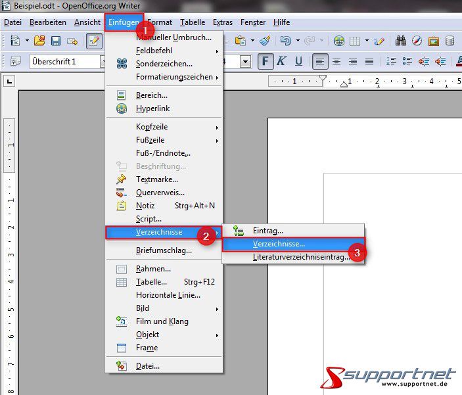Click the Bereich section icon in menu
The width and height of the screenshot is (462, 395).
[x=121, y=95]
